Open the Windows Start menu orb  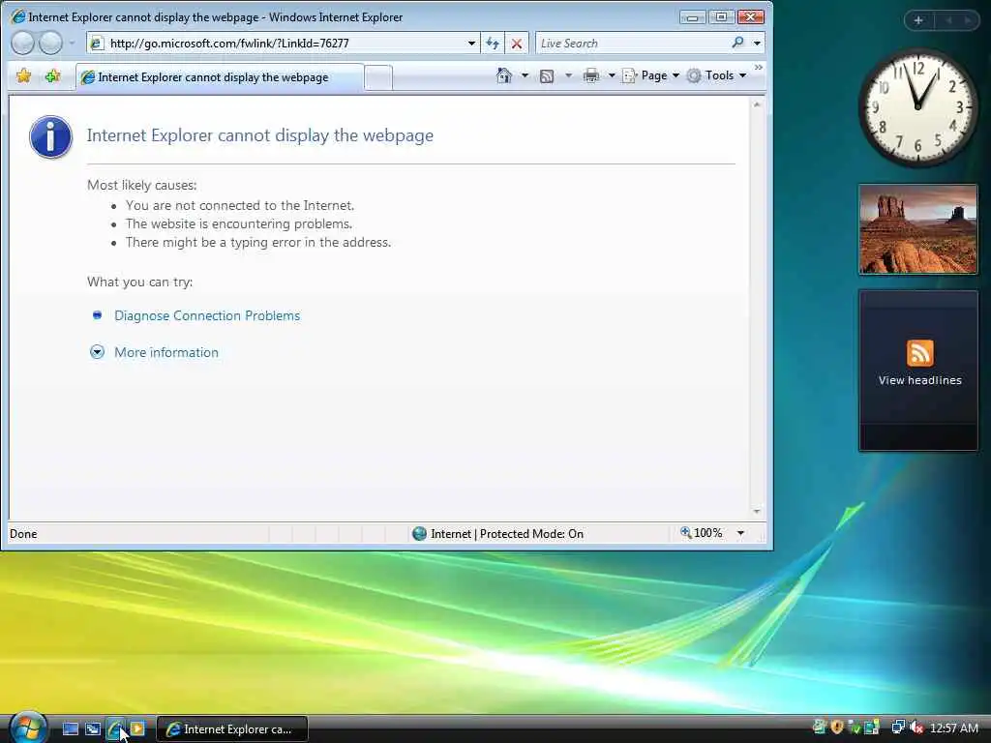click(27, 728)
